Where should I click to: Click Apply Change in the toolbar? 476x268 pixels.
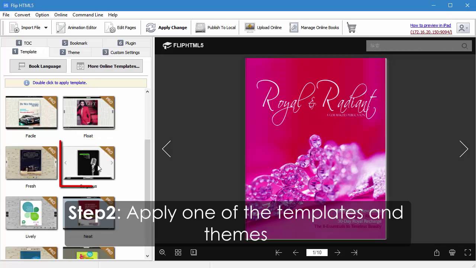[167, 28]
